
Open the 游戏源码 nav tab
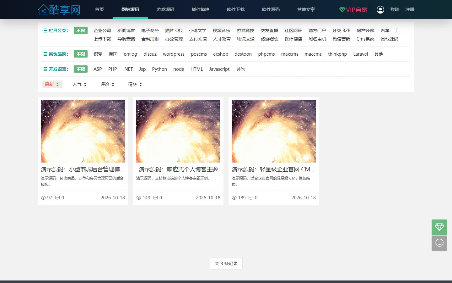[x=165, y=9]
